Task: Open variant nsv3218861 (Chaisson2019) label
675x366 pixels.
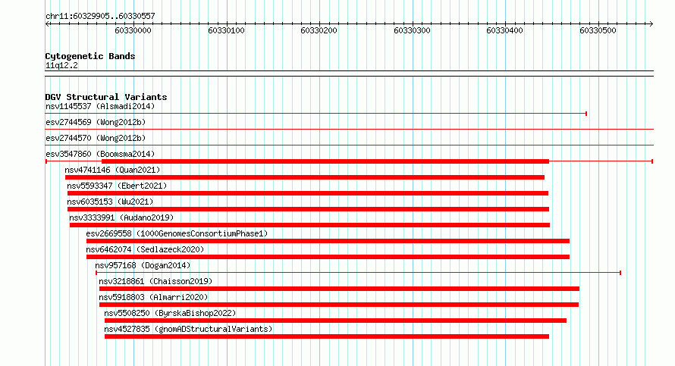Action: click(155, 281)
